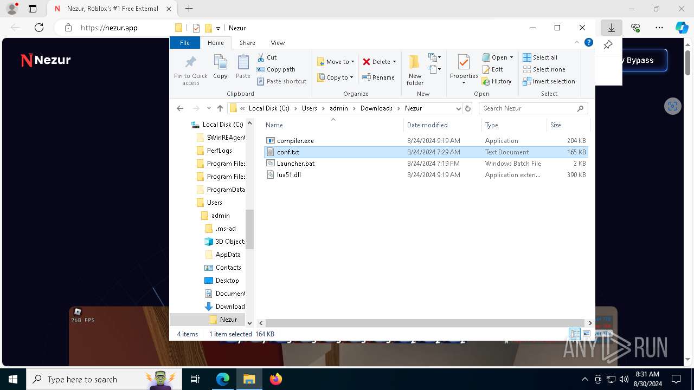This screenshot has width=694, height=390.
Task: Go back in Explorer navigation
Action: point(180,108)
